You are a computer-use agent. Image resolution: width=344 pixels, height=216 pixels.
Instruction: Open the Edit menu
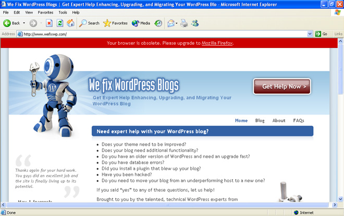point(17,12)
